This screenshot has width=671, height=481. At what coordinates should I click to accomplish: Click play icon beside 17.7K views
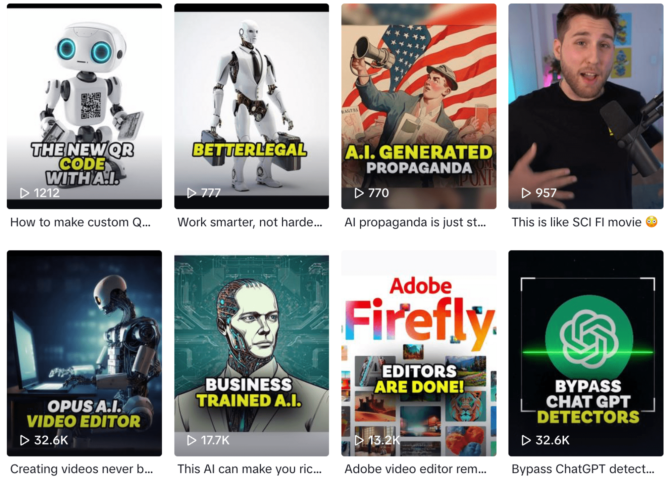pos(192,440)
